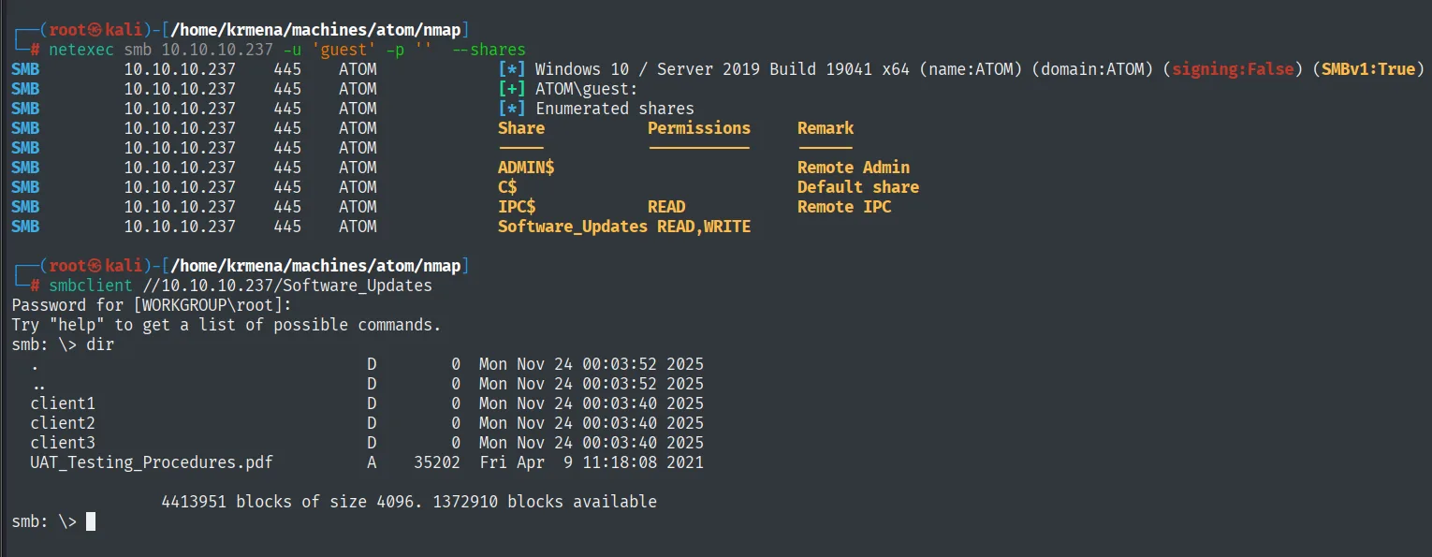Click the 'Remote IPC' remark

pyautogui.click(x=844, y=207)
